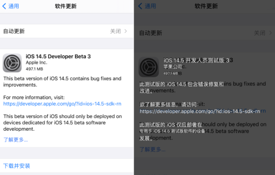Click the 软件更新 title in the left screen
This screenshot has width=275, height=175.
click(x=66, y=6)
